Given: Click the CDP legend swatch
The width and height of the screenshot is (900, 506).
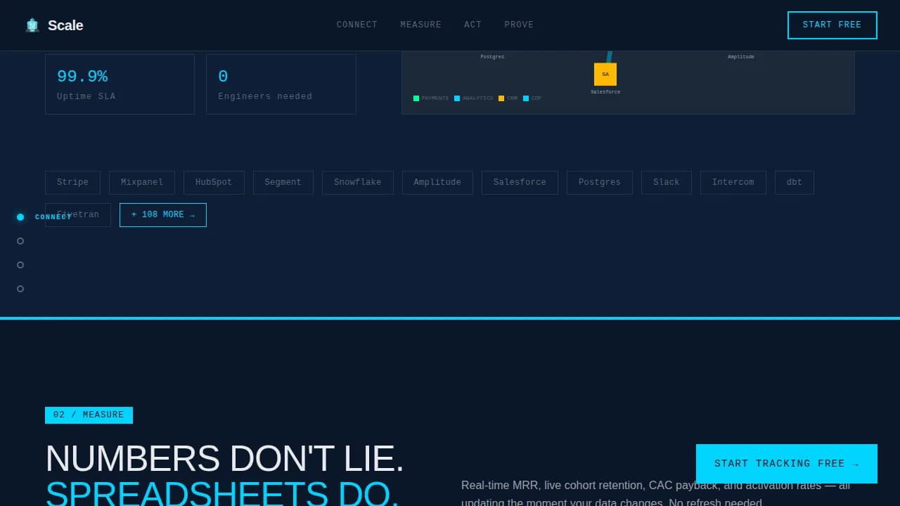Looking at the screenshot, I should click(x=526, y=98).
